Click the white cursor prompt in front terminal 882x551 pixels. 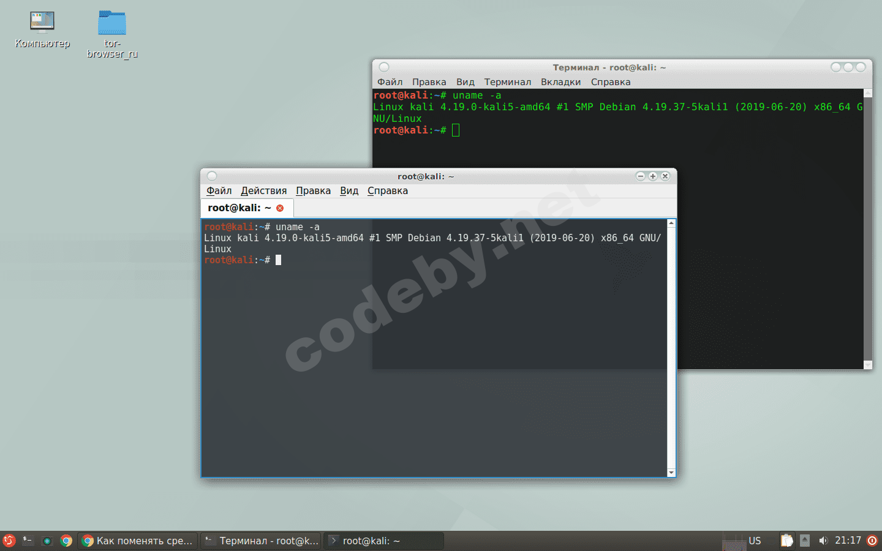tap(279, 260)
